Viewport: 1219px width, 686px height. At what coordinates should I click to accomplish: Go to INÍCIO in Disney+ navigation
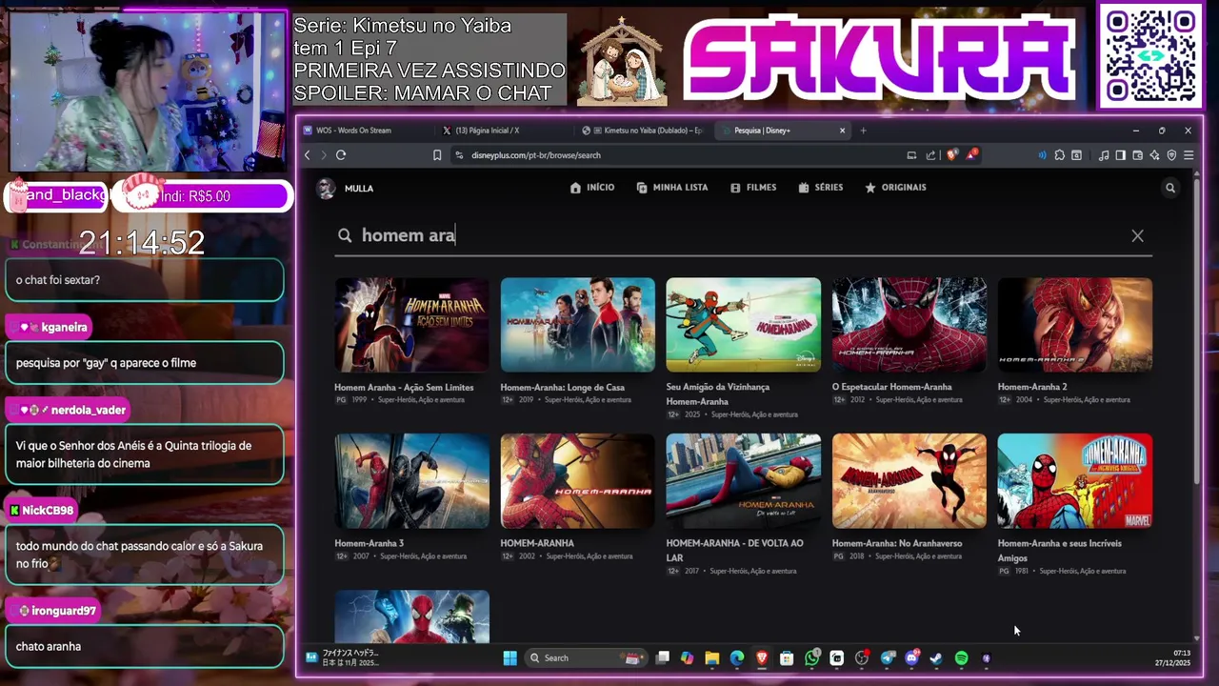coord(591,188)
